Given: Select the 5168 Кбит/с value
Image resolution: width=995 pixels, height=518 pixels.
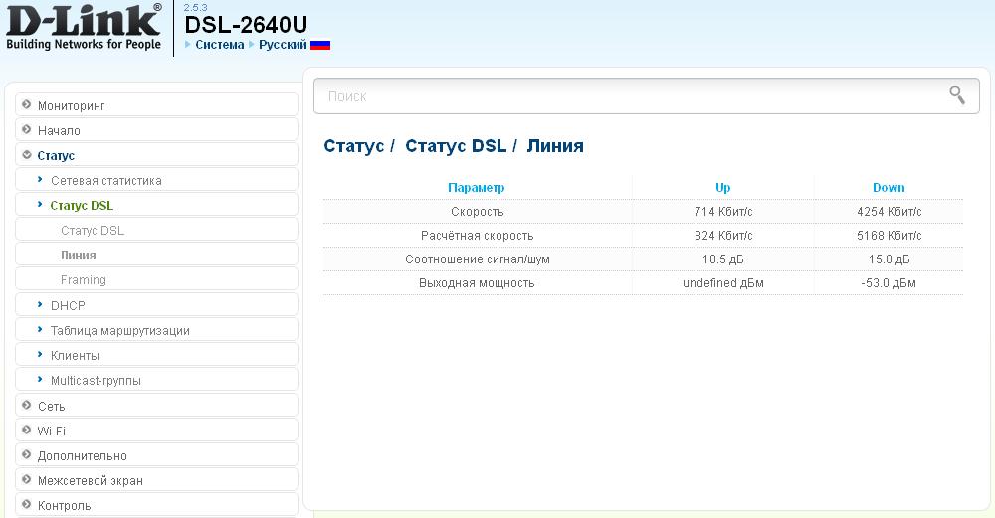Looking at the screenshot, I should (x=889, y=236).
